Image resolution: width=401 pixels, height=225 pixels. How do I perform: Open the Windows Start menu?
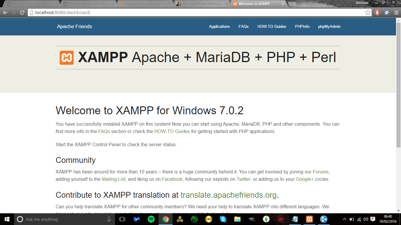pos(7,219)
